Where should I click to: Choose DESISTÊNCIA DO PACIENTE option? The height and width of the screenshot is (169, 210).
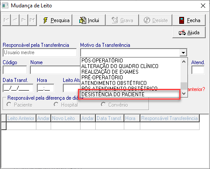coord(113,94)
